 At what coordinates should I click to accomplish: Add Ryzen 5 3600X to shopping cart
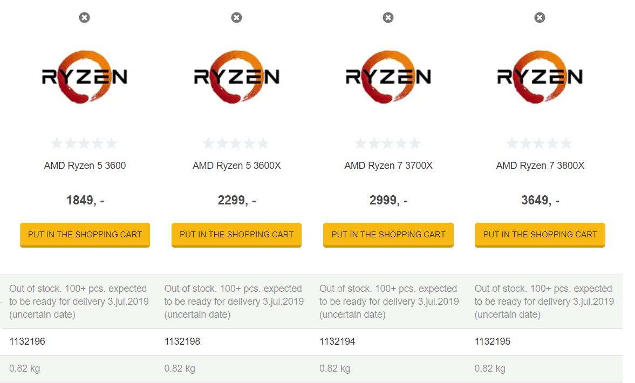point(236,235)
